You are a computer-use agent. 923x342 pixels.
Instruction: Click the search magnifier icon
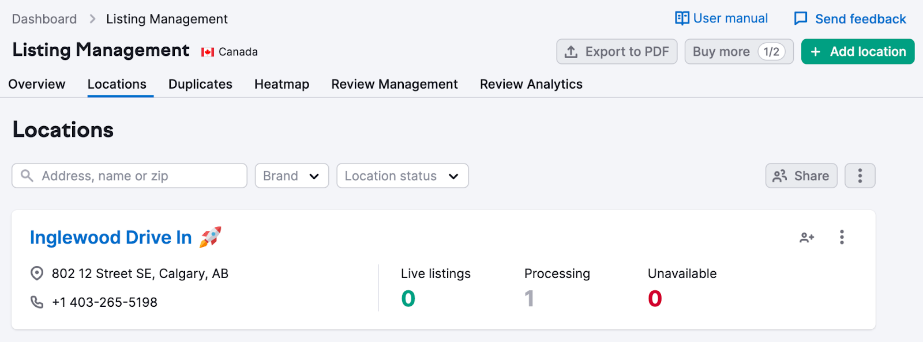click(x=27, y=176)
